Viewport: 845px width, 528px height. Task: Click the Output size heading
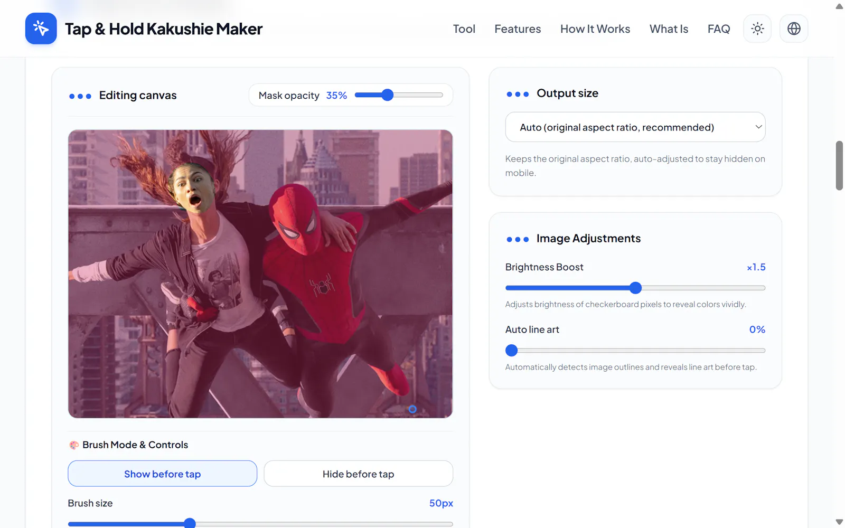click(568, 93)
